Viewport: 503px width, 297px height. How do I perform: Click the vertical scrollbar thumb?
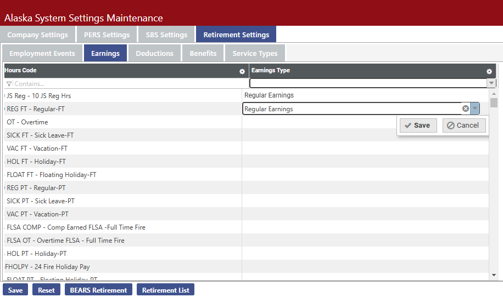click(x=494, y=102)
